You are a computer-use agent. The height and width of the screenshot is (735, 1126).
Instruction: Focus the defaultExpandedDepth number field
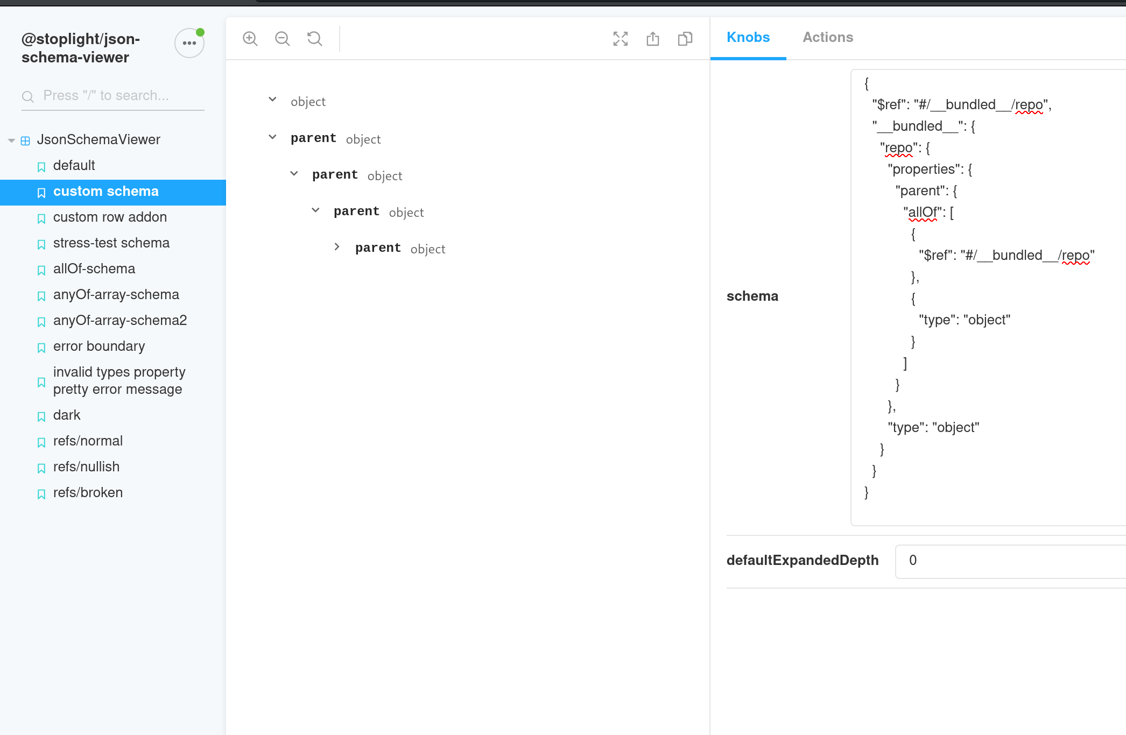(x=1011, y=561)
